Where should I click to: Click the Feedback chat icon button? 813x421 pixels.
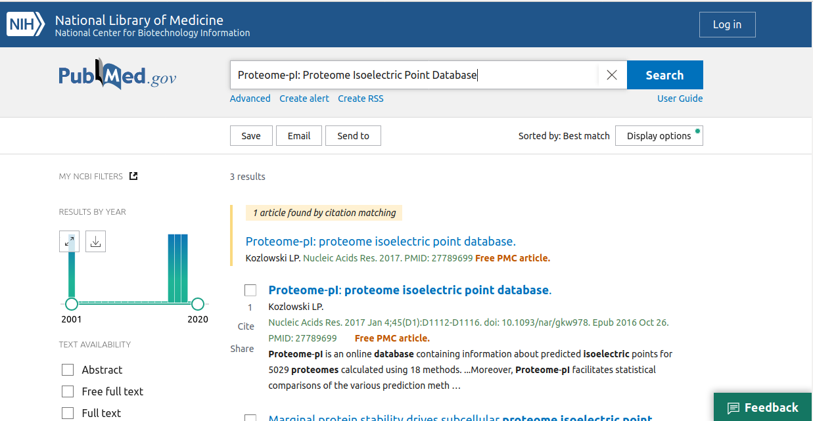[763, 407]
